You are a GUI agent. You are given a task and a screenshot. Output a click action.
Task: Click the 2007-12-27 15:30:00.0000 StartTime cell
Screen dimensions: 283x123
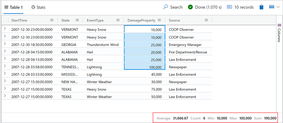(x=32, y=82)
